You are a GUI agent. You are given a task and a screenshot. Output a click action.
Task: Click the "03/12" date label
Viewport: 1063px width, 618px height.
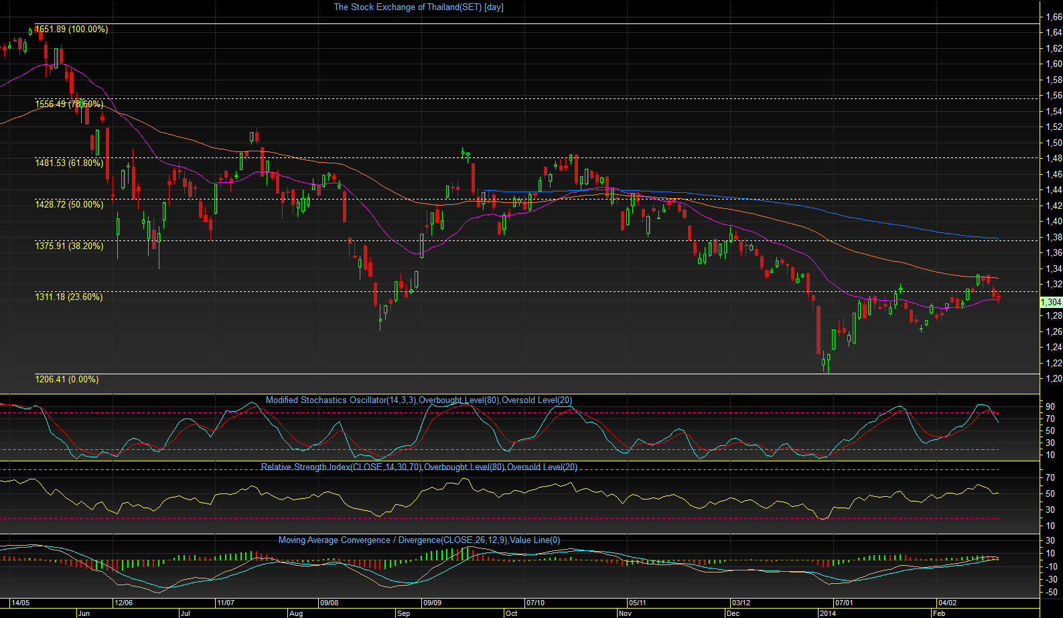741,603
